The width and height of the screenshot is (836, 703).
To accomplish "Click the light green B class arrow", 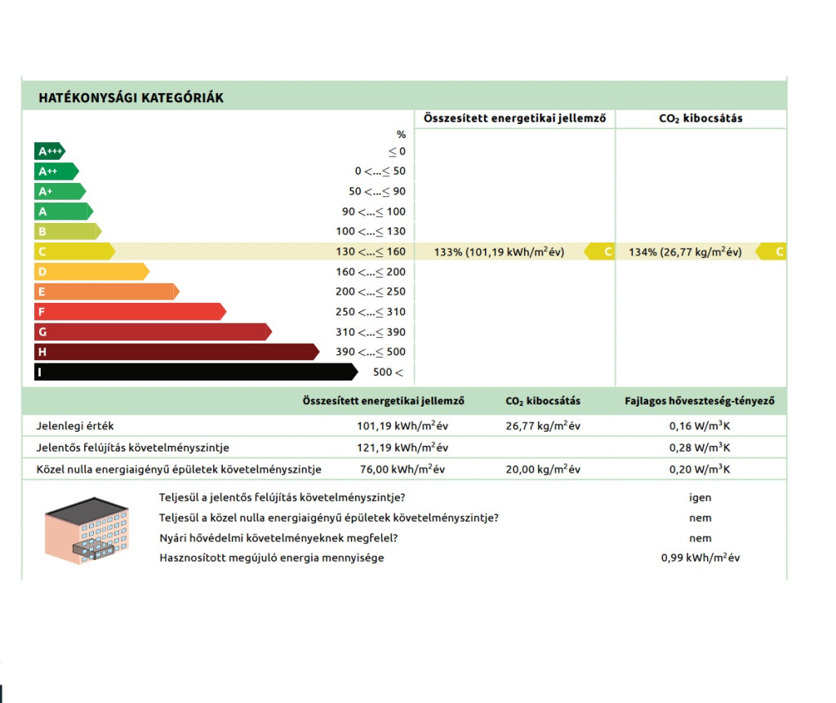I will [x=67, y=231].
